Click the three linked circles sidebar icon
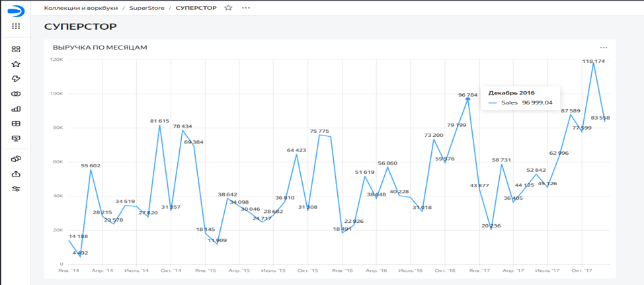The width and height of the screenshot is (644, 285). coord(16,159)
